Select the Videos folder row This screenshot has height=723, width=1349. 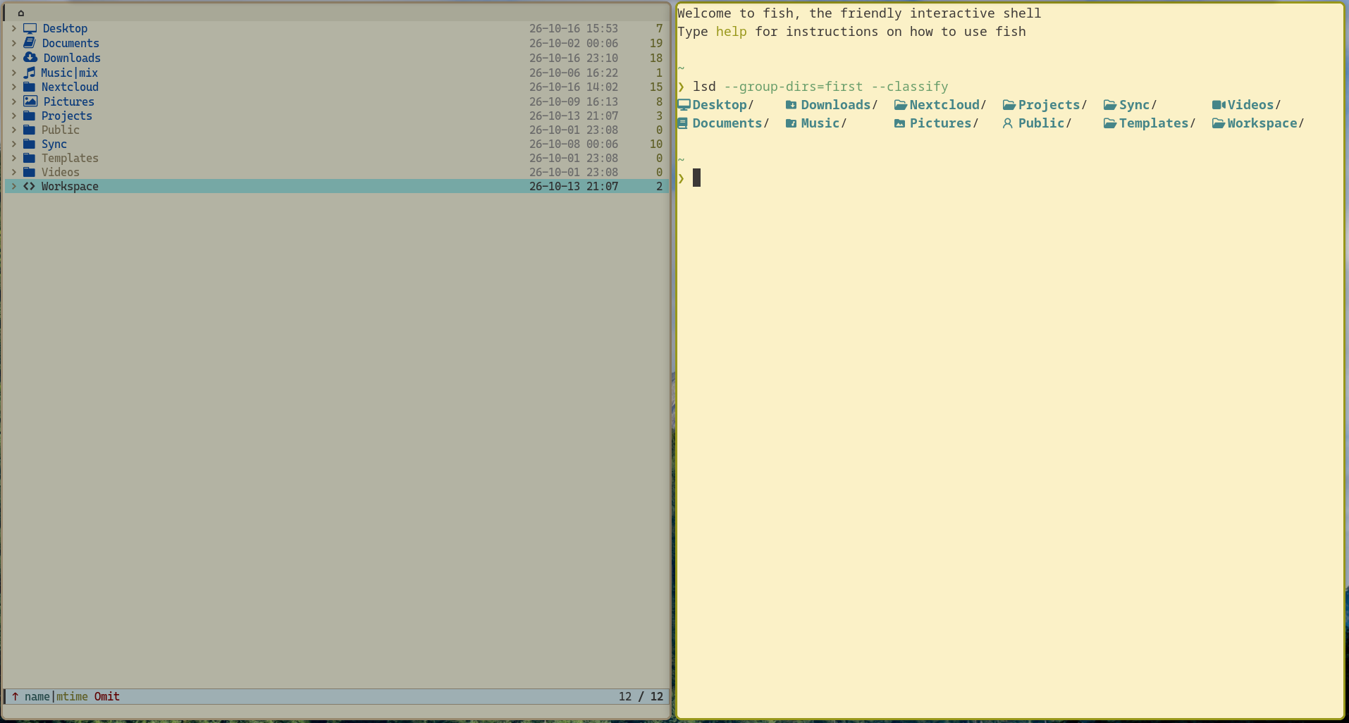[x=337, y=172]
